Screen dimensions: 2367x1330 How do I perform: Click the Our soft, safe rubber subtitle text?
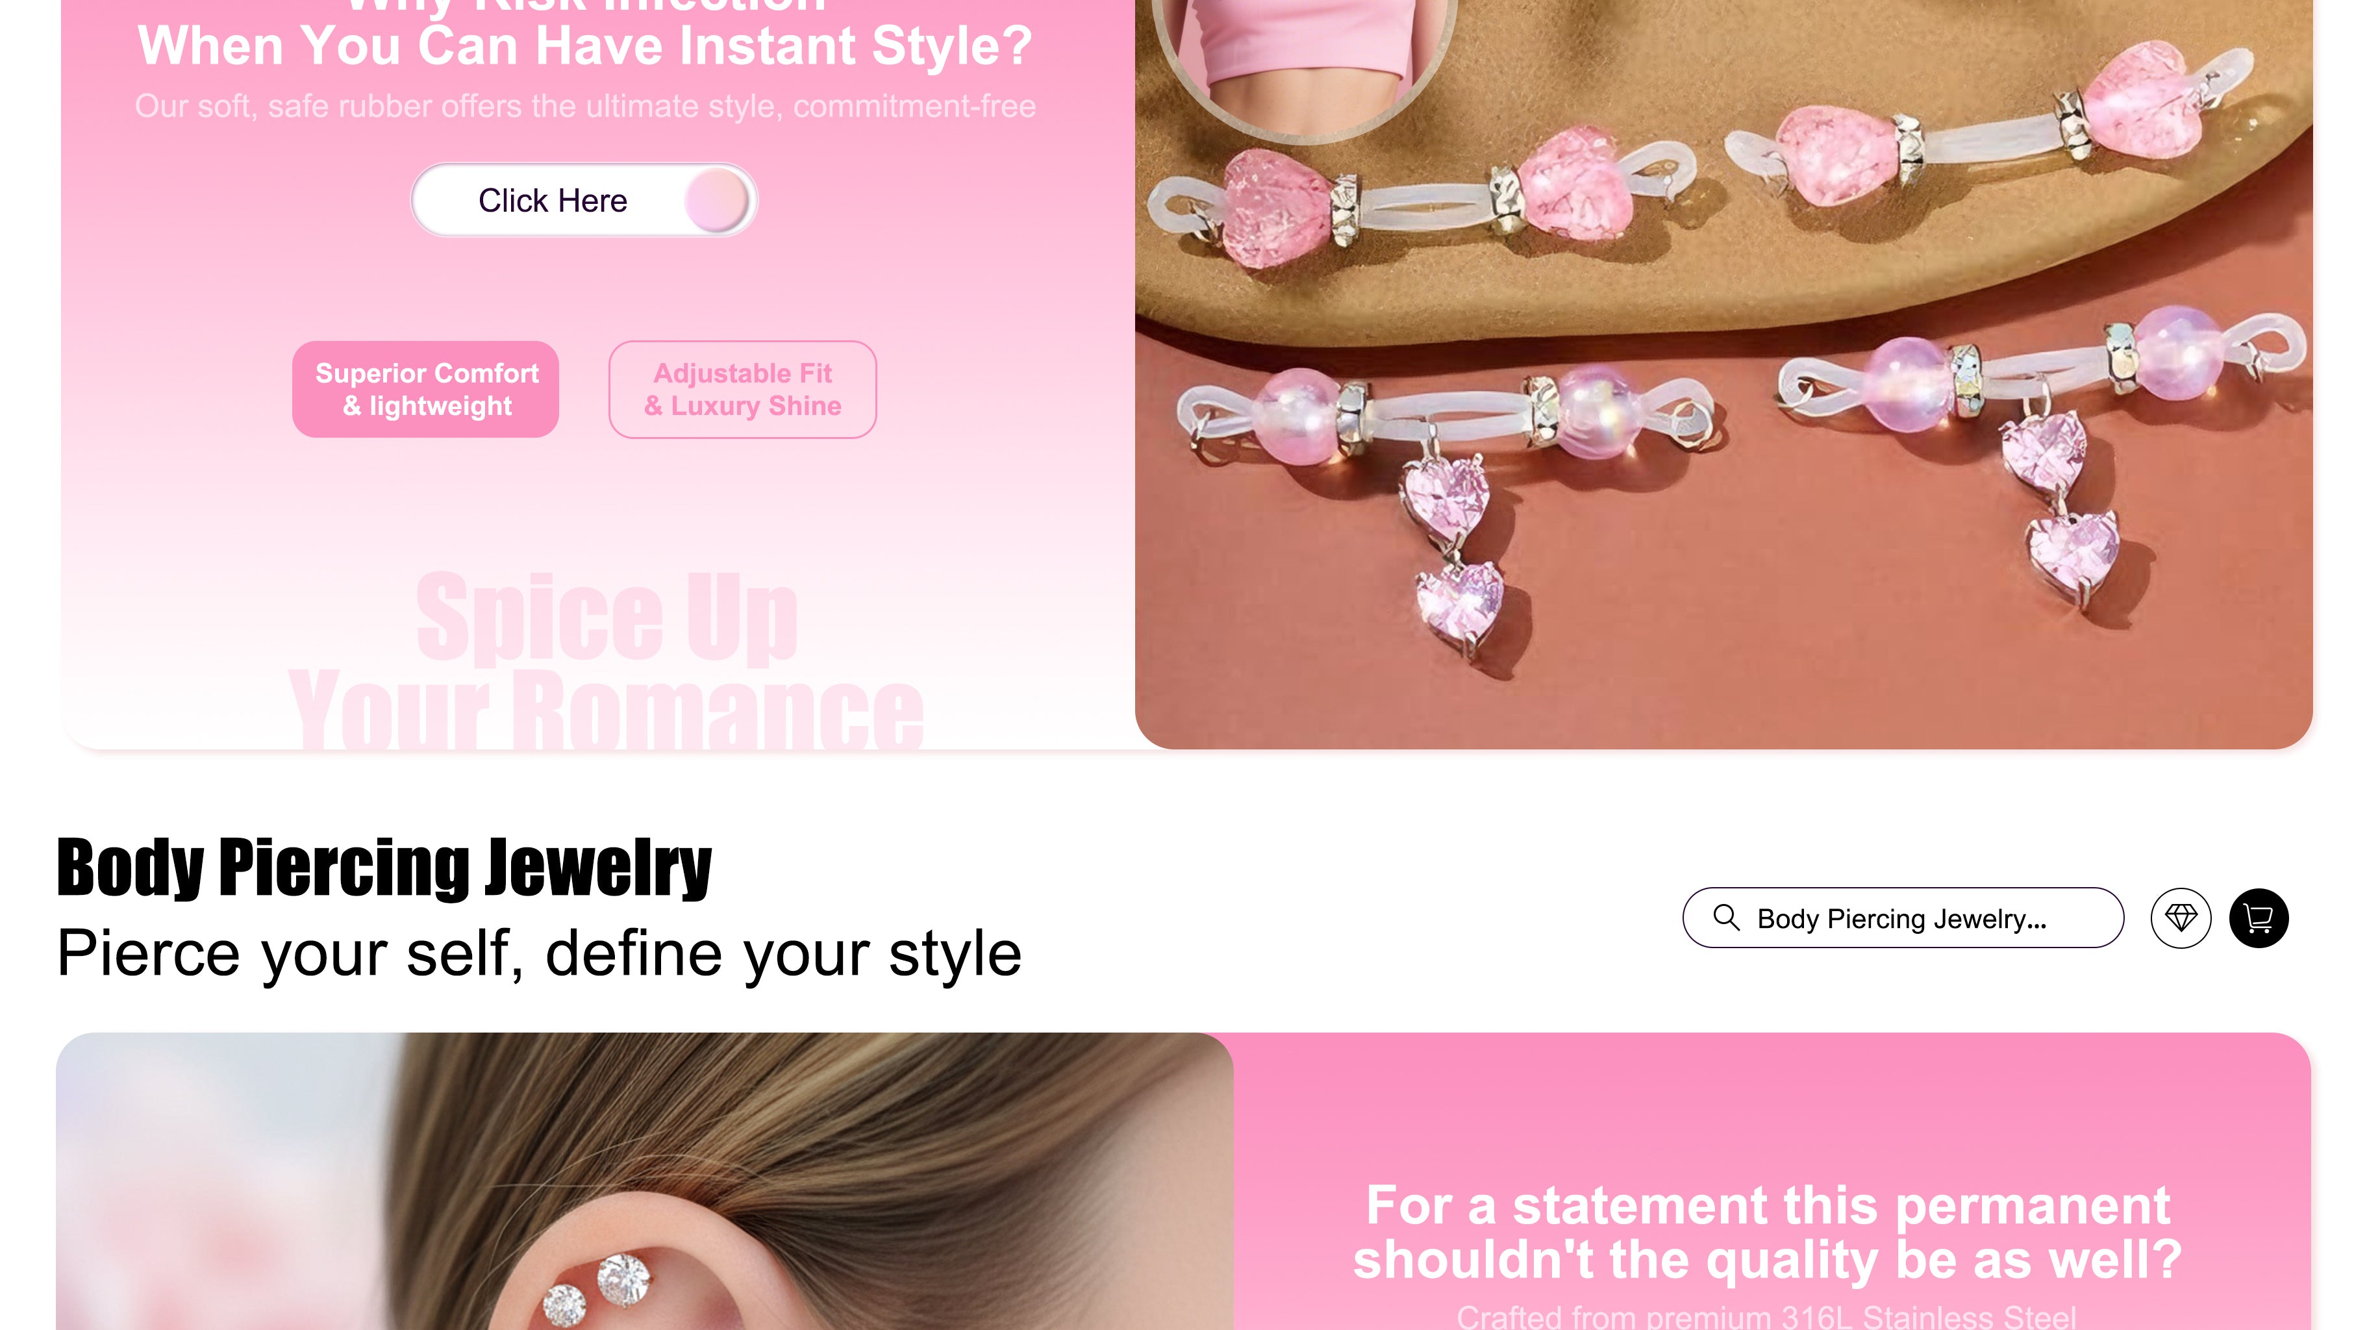pyautogui.click(x=585, y=106)
